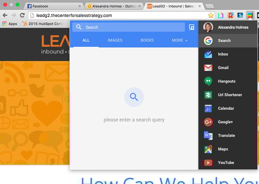Launch Hangouts from the sidebar
Viewport: 259px width, 184px height.
(226, 81)
